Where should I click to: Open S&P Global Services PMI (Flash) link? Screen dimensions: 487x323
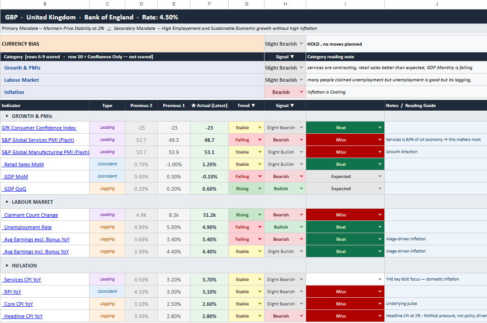click(x=38, y=140)
